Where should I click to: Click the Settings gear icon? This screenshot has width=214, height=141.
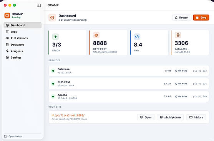(7, 57)
